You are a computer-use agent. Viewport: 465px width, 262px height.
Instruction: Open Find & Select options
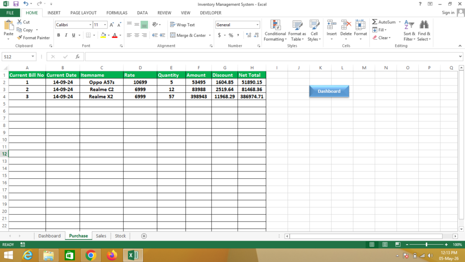[424, 30]
